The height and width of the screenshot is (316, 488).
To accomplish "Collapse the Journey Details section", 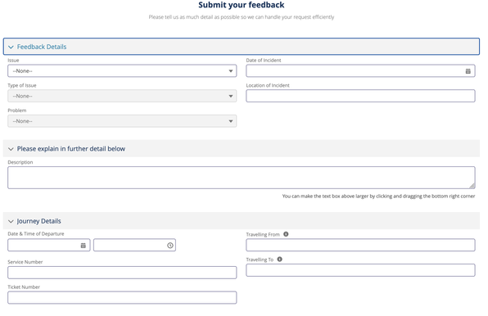I will pyautogui.click(x=242, y=221).
